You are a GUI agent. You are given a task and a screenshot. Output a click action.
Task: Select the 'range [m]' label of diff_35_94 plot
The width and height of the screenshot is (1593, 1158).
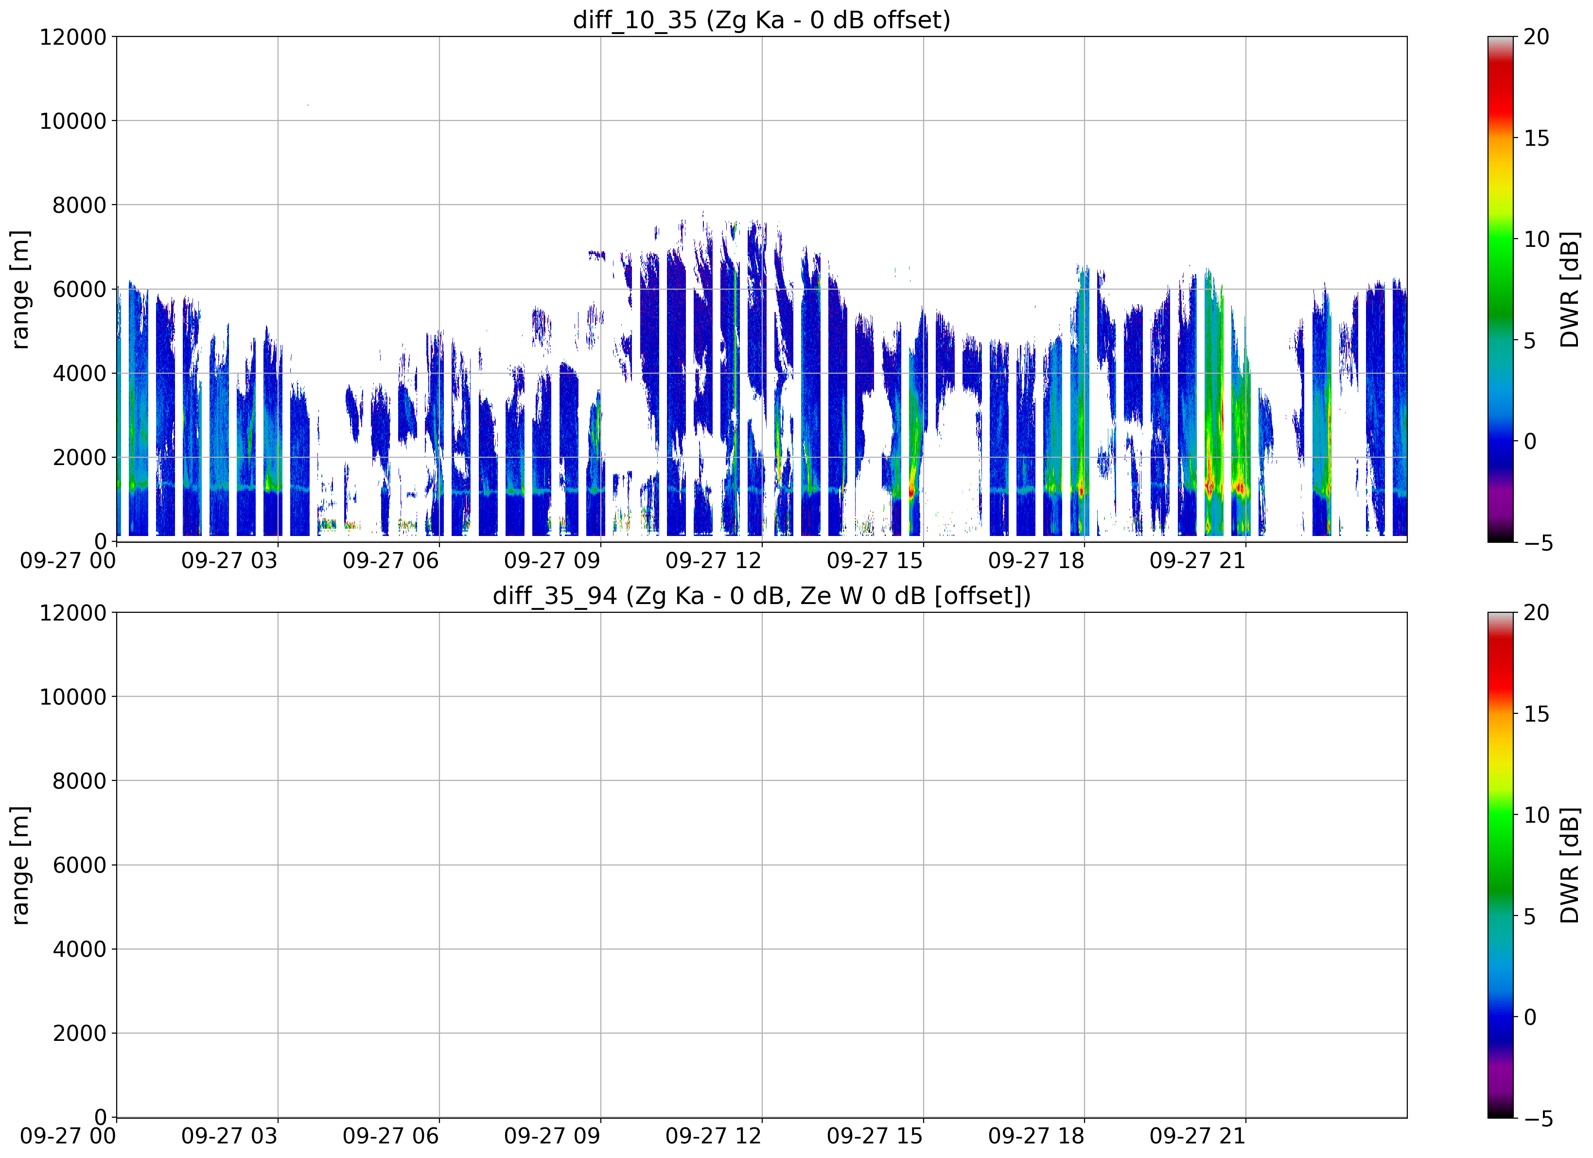coord(20,865)
